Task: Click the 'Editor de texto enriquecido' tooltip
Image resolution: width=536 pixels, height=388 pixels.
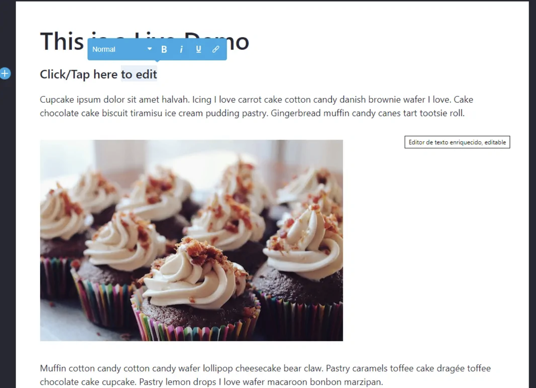Action: [457, 142]
